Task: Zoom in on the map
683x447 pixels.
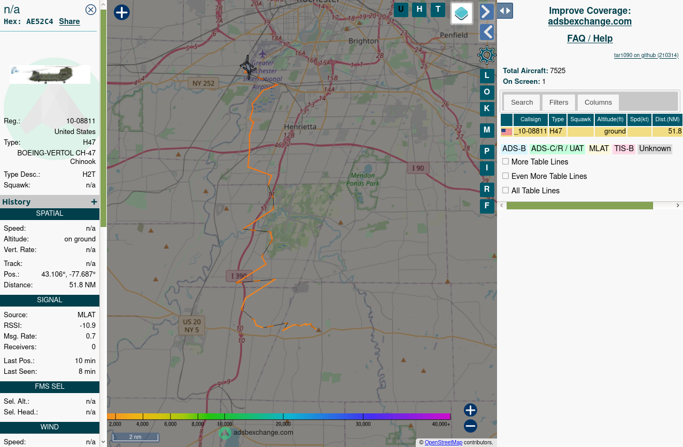Action: [x=470, y=410]
